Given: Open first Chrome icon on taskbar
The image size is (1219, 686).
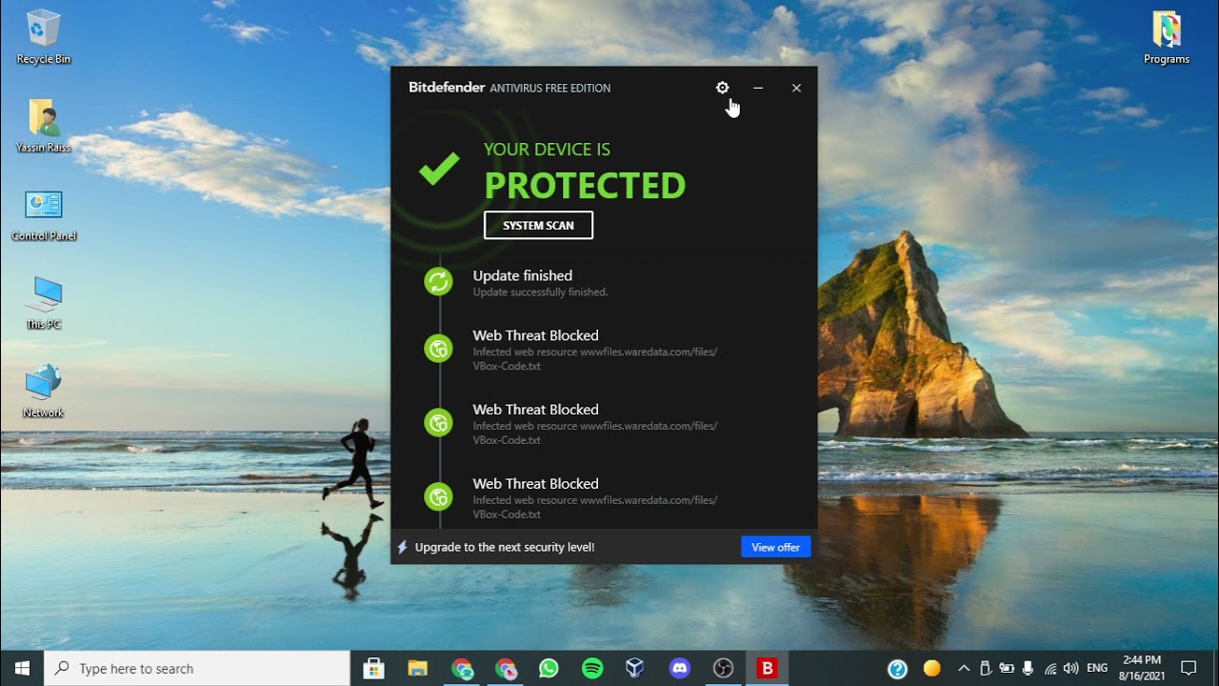Looking at the screenshot, I should pyautogui.click(x=462, y=669).
